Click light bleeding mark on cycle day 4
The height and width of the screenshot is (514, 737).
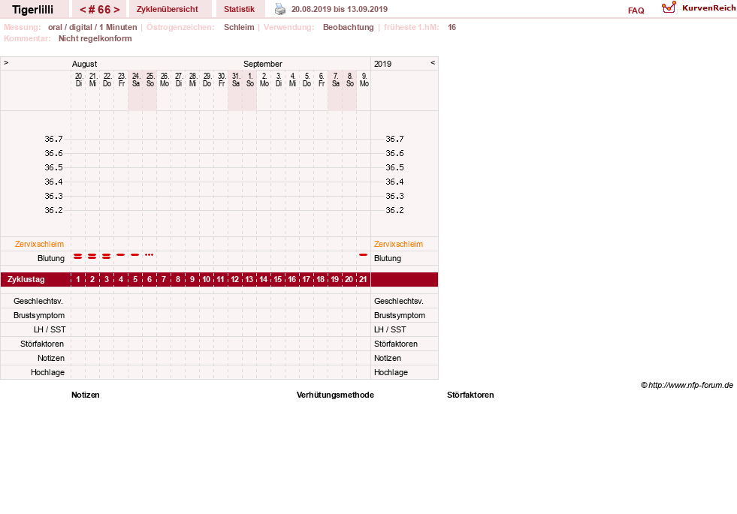[121, 254]
